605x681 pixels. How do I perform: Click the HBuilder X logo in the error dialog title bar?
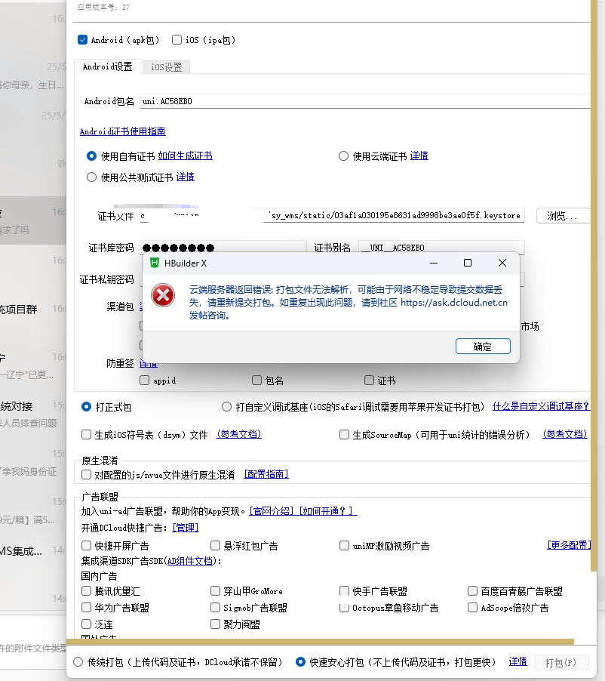[x=154, y=263]
